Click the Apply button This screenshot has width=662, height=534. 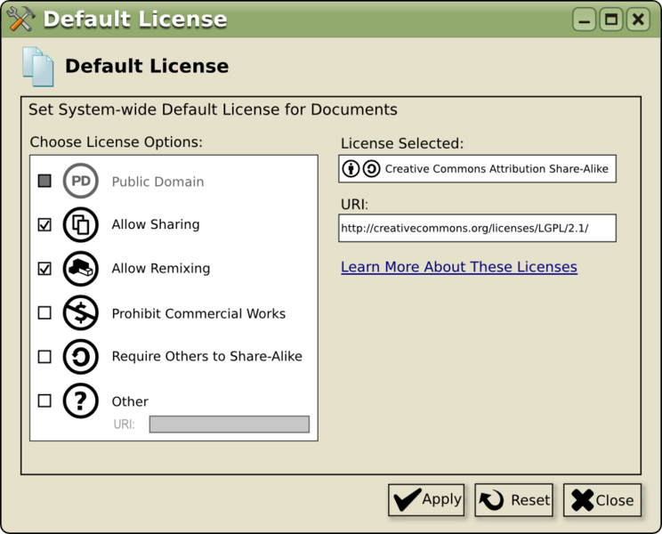coord(426,500)
